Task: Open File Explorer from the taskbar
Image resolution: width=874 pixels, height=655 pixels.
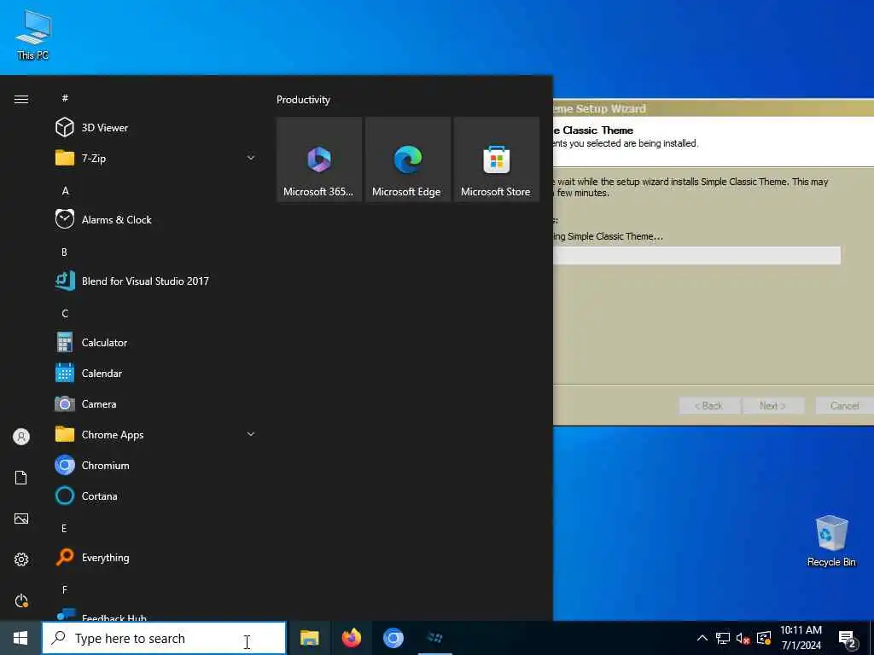Action: coord(309,638)
